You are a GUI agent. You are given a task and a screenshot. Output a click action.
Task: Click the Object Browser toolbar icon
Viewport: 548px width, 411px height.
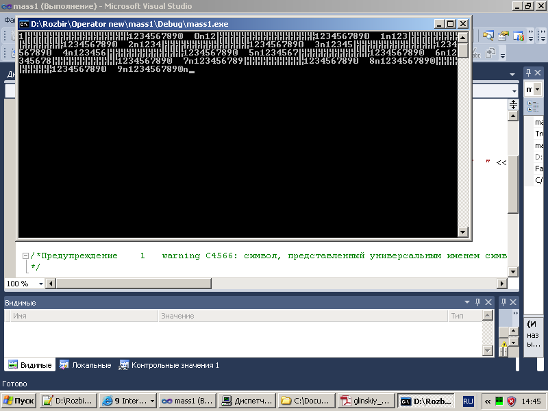(519, 36)
